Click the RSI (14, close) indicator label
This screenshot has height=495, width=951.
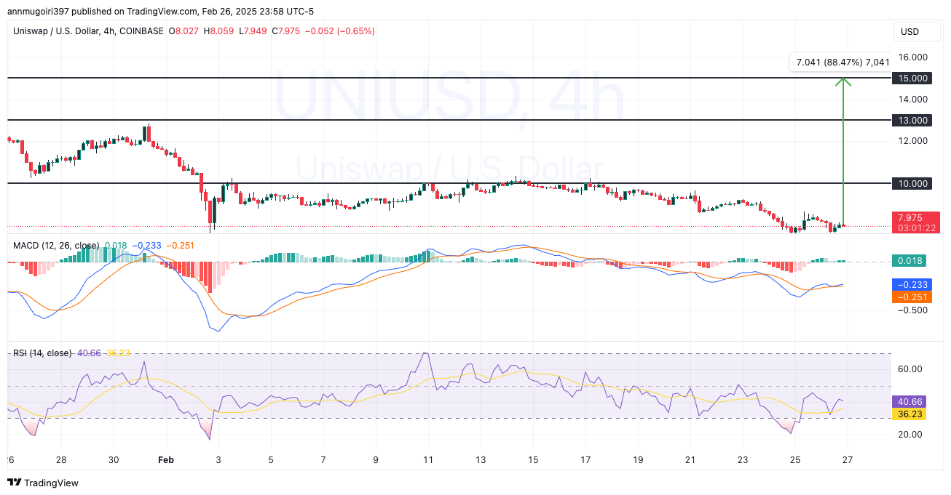[42, 353]
